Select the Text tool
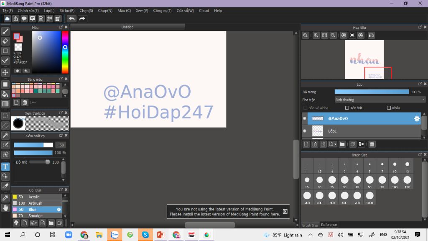 5,167
